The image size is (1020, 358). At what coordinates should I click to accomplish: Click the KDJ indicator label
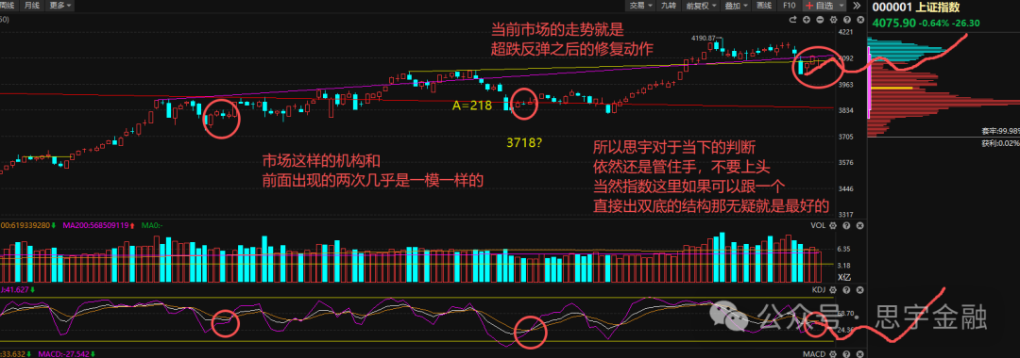pos(819,290)
